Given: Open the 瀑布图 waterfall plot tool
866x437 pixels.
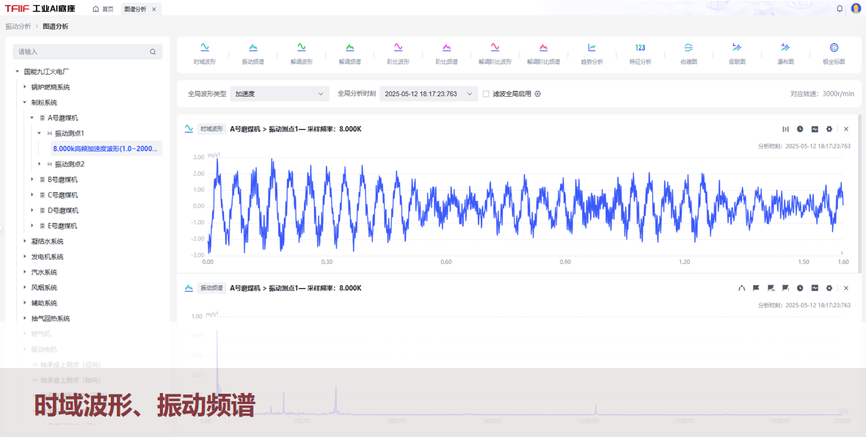Looking at the screenshot, I should coord(785,54).
